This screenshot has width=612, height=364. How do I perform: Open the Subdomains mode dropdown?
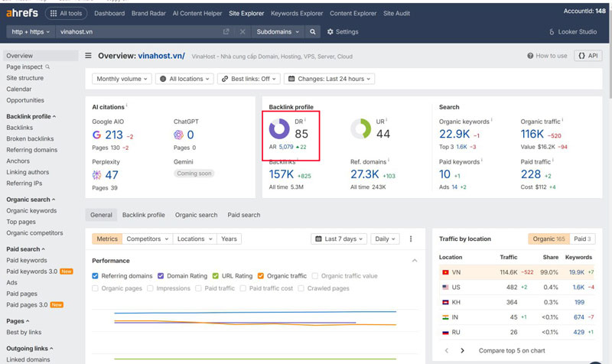(x=278, y=31)
